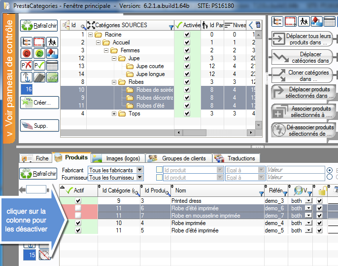Enable Actif checkbox for Robe en mousseline imprimée
This screenshot has width=338, height=266.
point(78,216)
